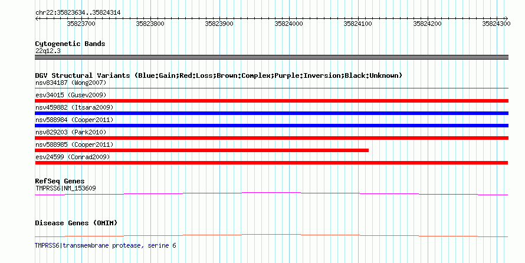Viewport: 525px width, 263px height.
Task: Select the 22q12.3 band label
Action: point(48,51)
